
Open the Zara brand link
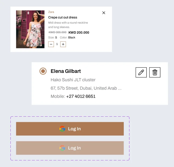(51, 12)
